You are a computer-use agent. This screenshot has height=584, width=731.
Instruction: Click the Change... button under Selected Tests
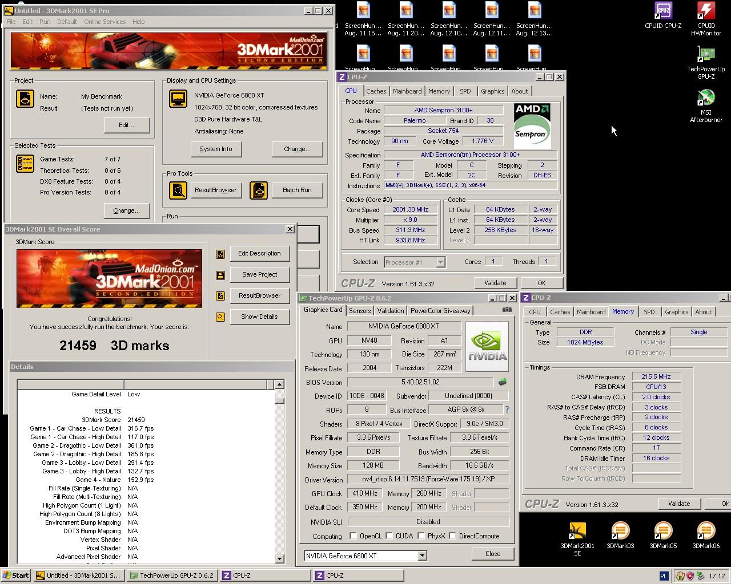tap(126, 210)
